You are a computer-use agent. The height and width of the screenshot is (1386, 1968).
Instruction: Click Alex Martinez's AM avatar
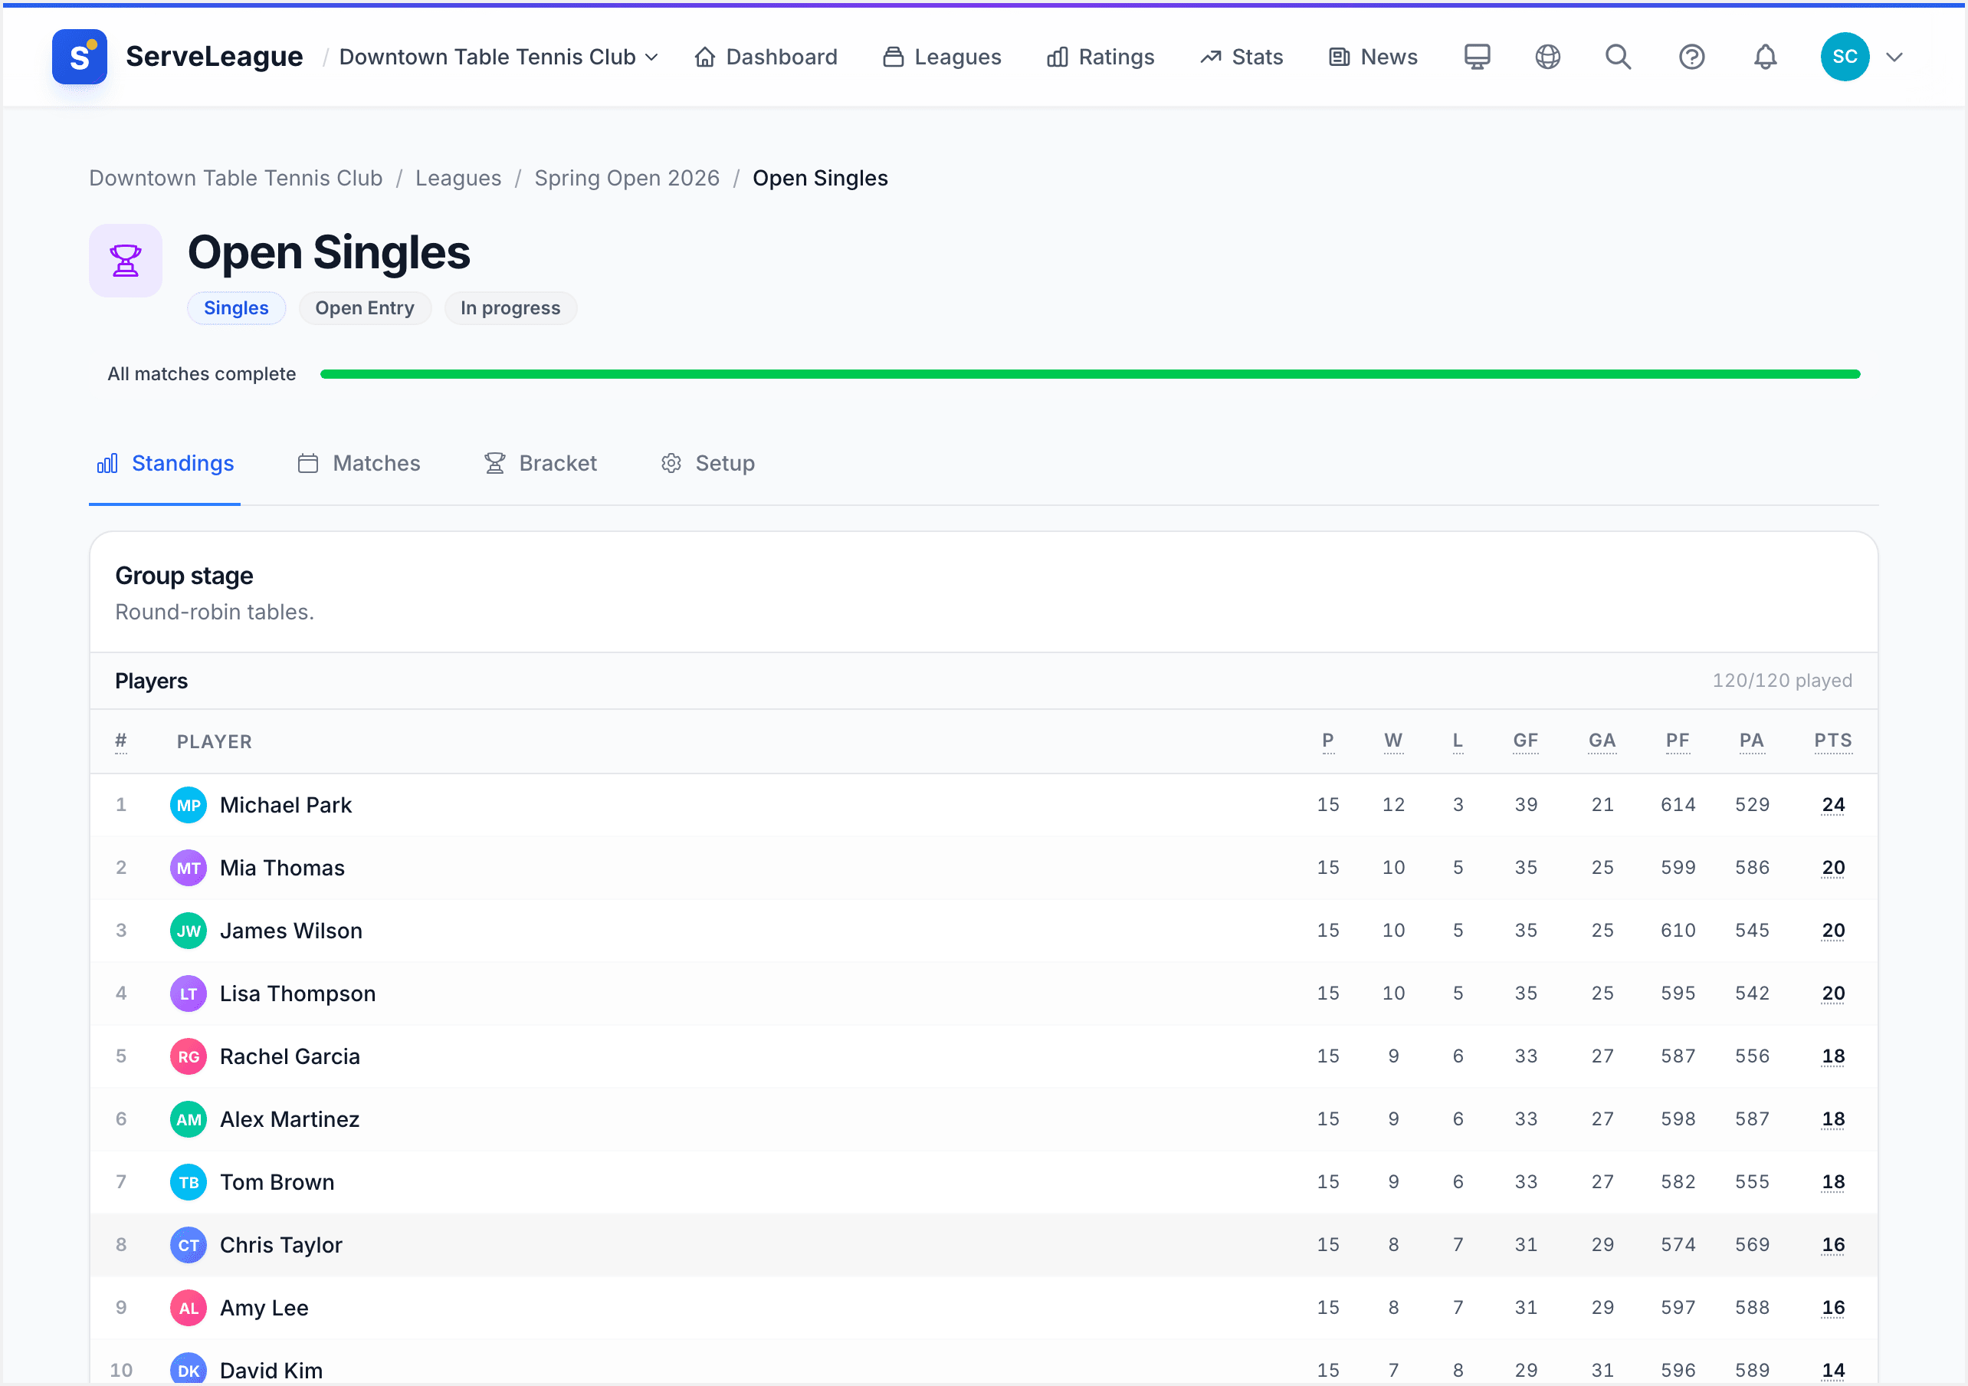pyautogui.click(x=189, y=1119)
